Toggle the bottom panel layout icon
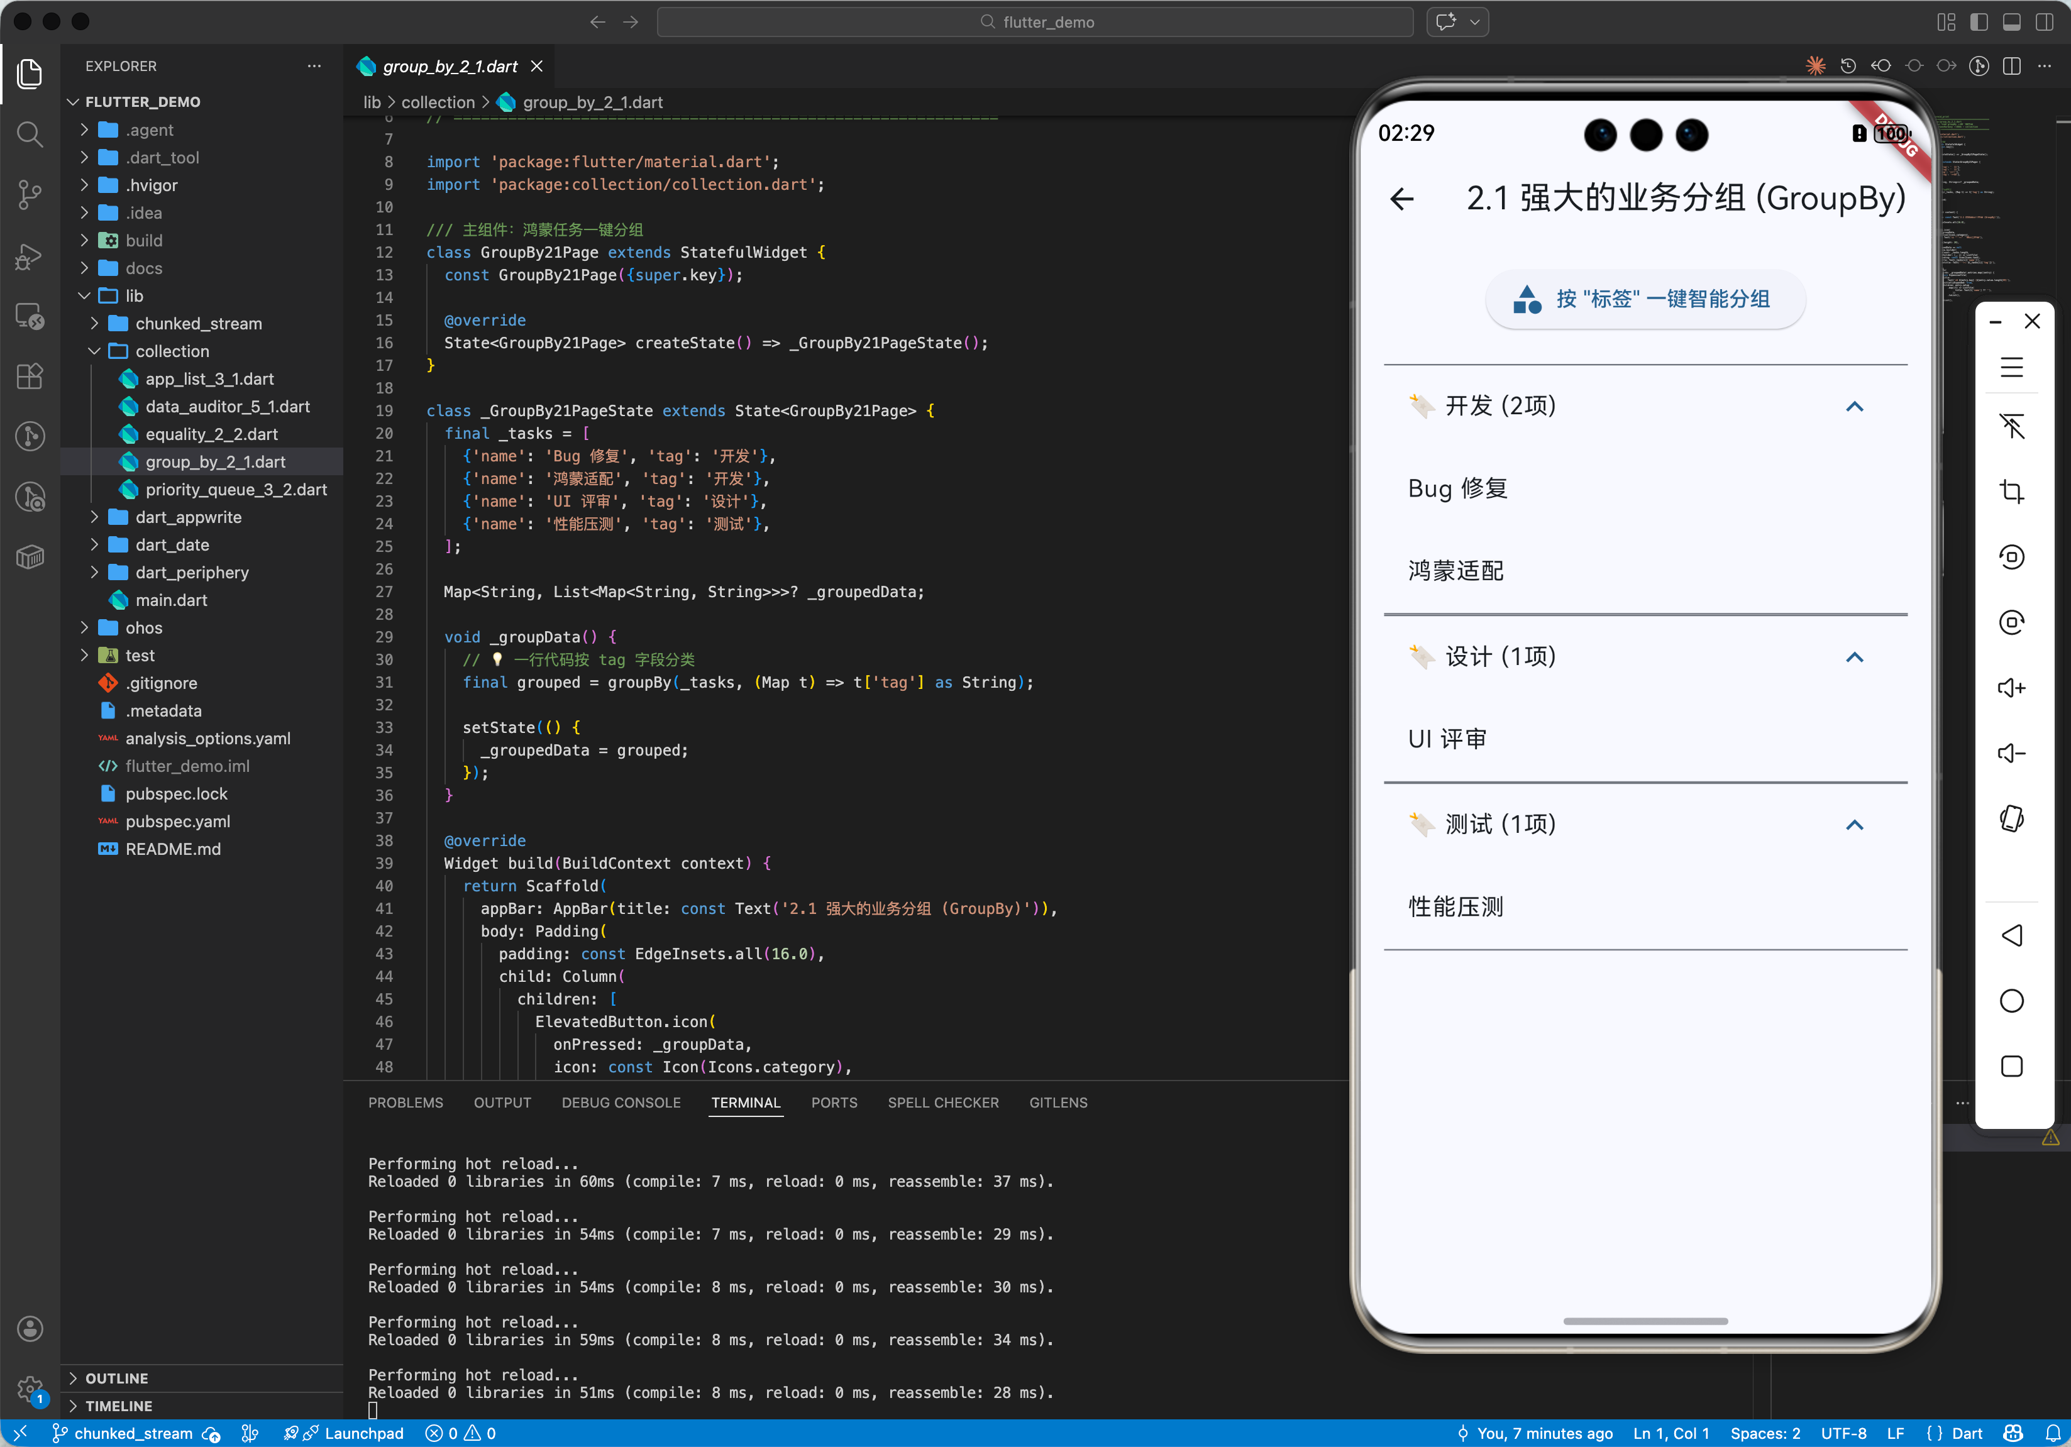2071x1447 pixels. [x=2011, y=21]
